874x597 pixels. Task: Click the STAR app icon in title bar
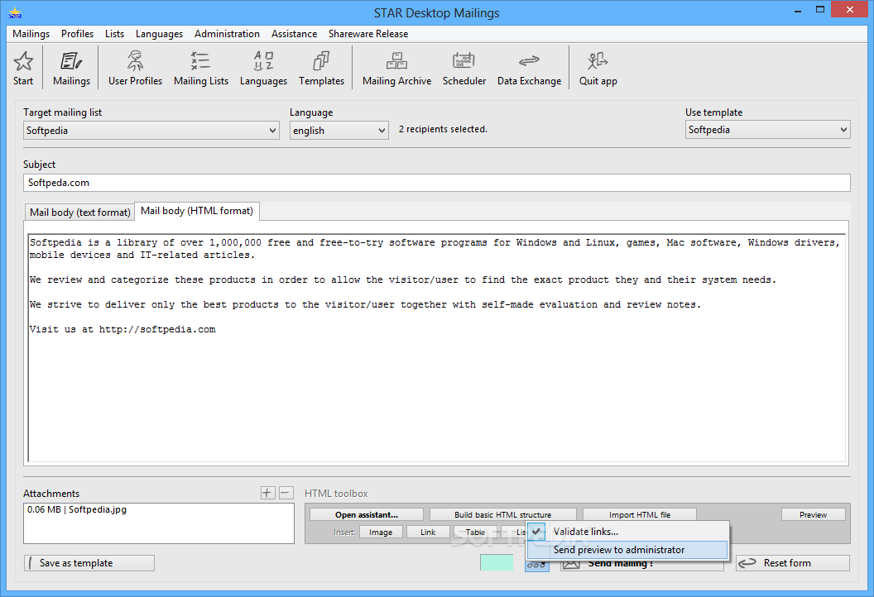pyautogui.click(x=15, y=12)
